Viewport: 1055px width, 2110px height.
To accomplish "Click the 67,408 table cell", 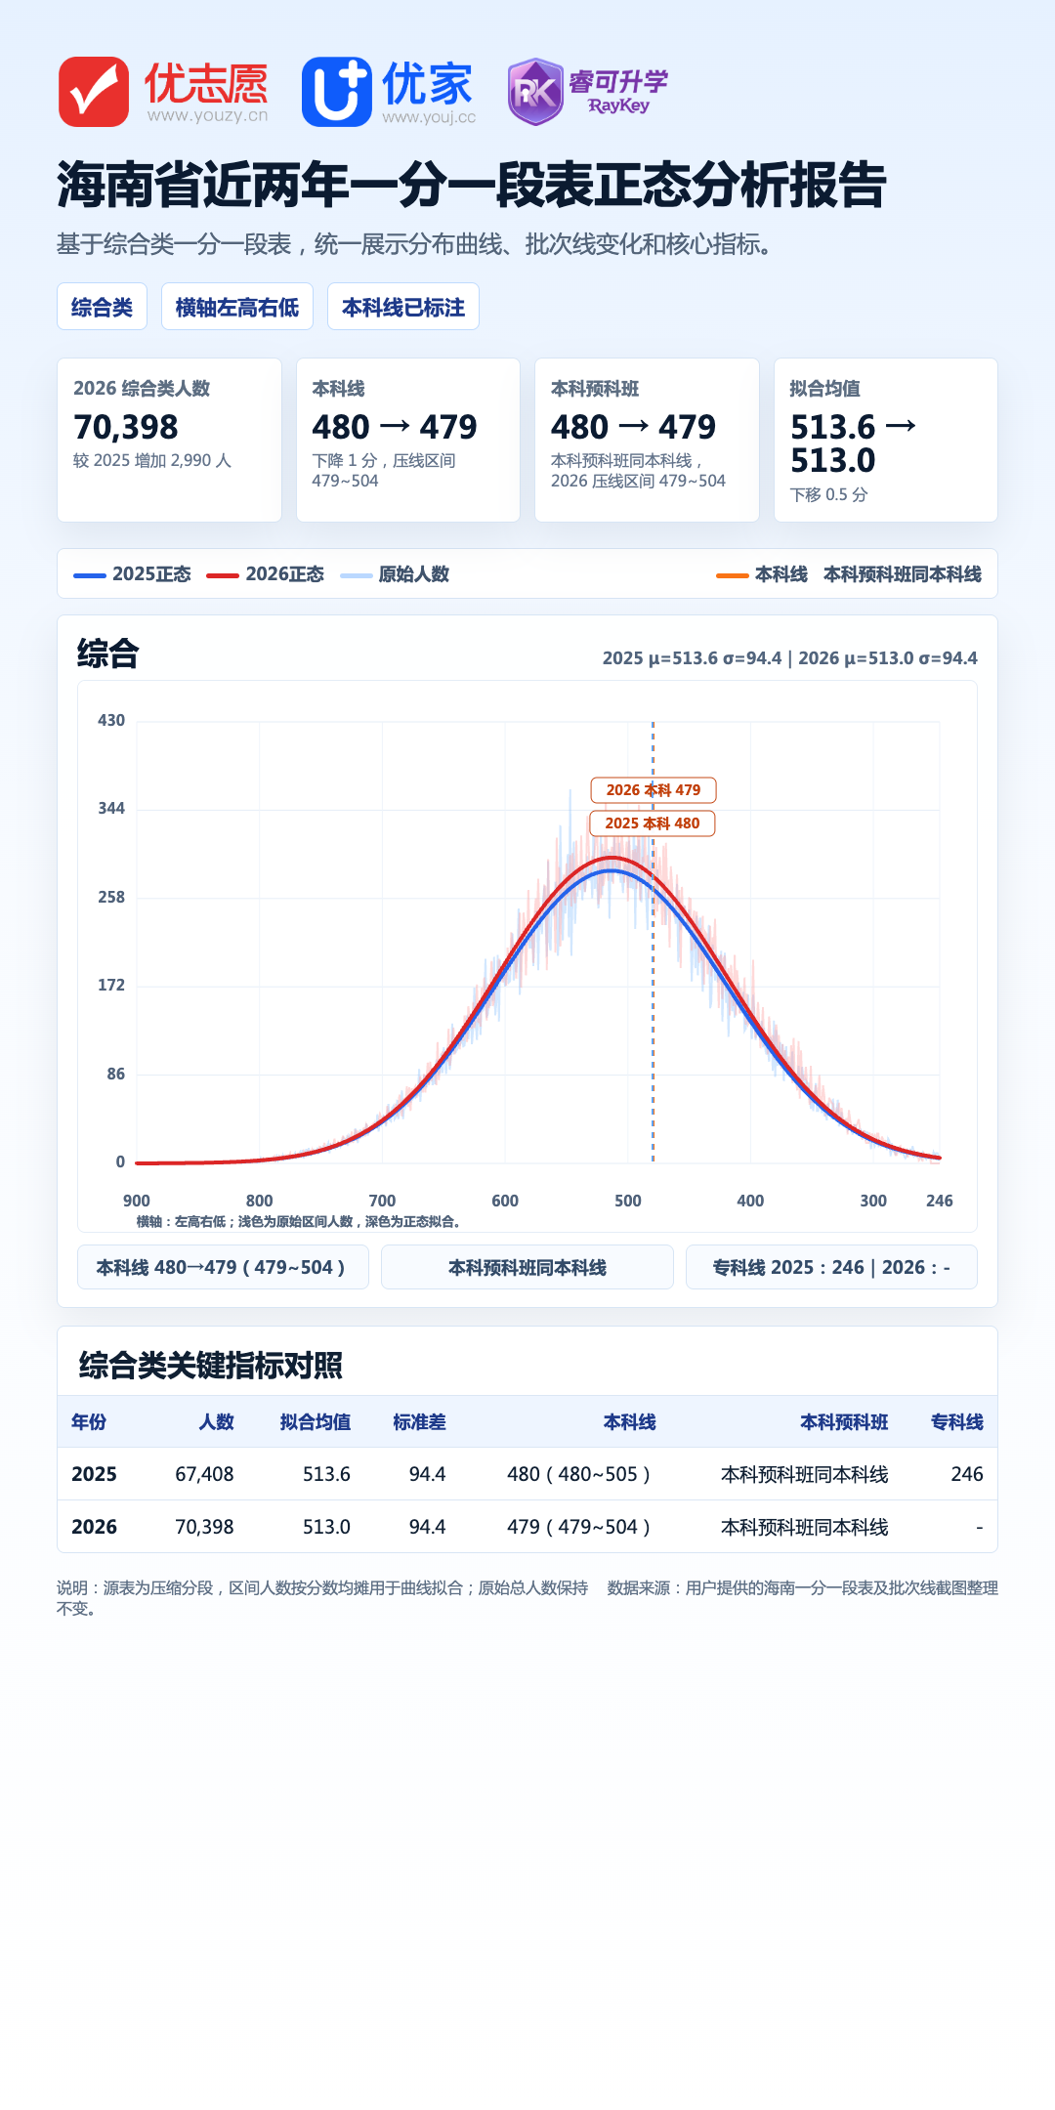I will click(204, 1474).
